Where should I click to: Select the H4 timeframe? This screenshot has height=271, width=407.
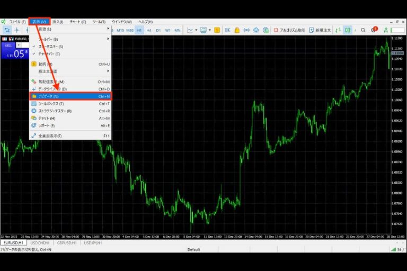tap(149, 30)
